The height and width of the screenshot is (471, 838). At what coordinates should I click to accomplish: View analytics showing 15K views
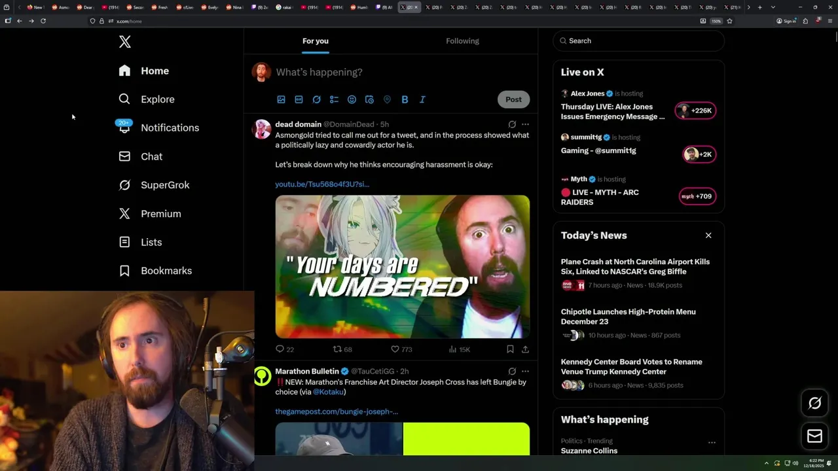pyautogui.click(x=460, y=349)
